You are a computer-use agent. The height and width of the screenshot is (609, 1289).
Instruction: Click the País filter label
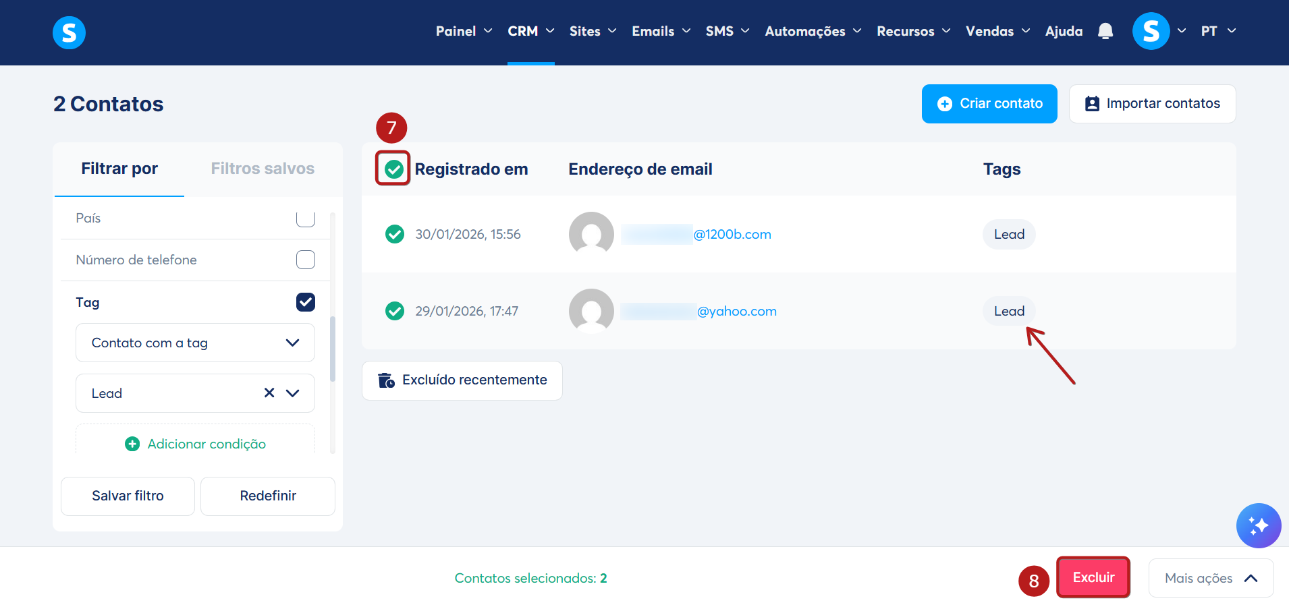coord(88,218)
